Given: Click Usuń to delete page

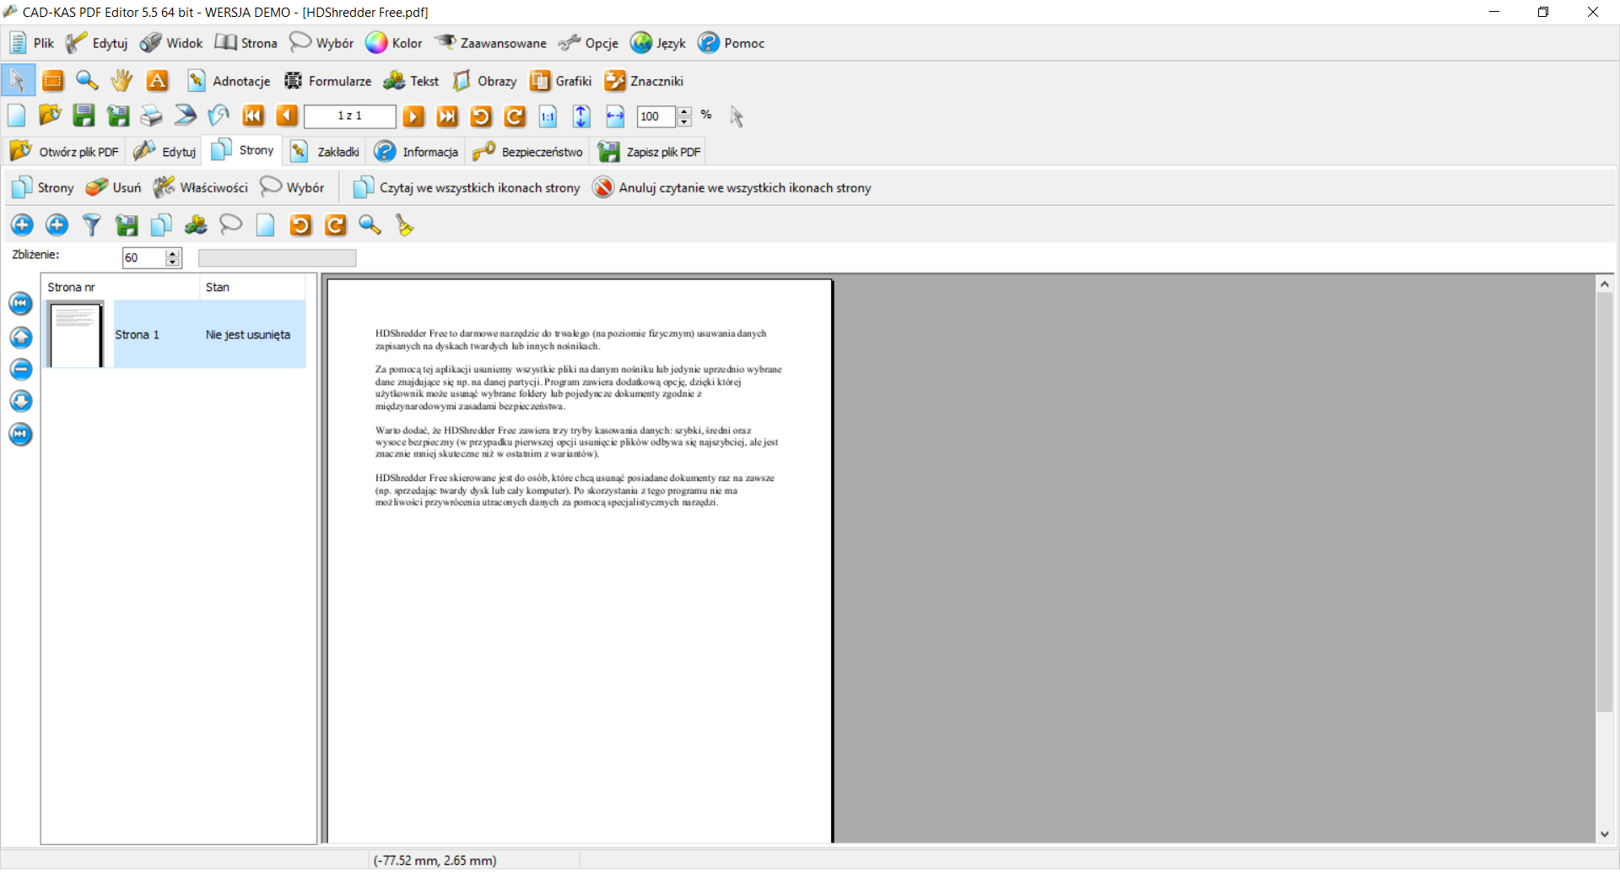Looking at the screenshot, I should click(x=114, y=187).
